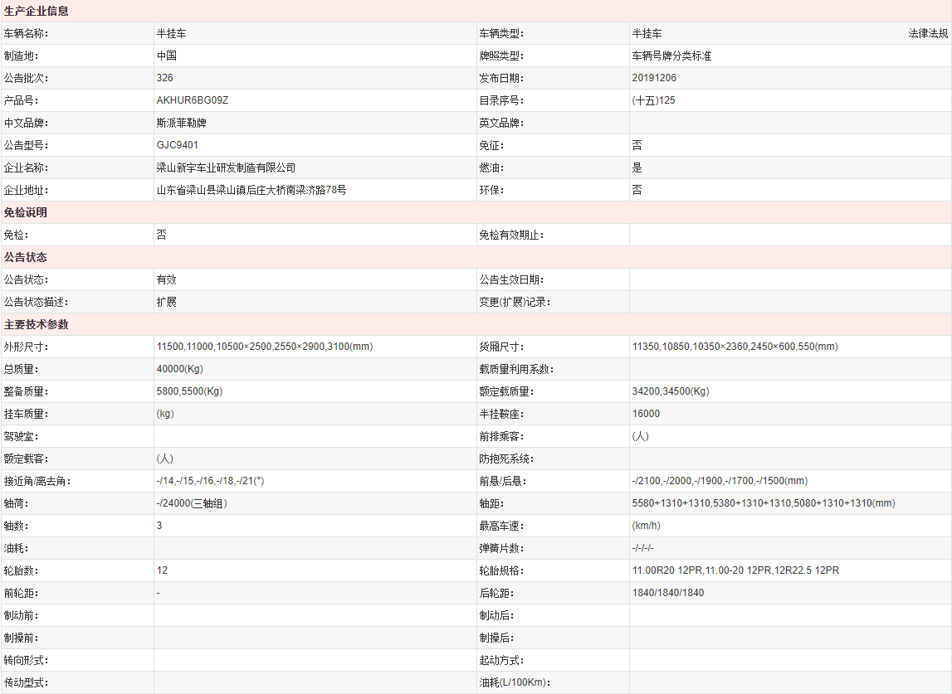This screenshot has width=952, height=694.
Task: Select company name 梁山新宇车业研发制造有限公司
Action: coord(226,167)
